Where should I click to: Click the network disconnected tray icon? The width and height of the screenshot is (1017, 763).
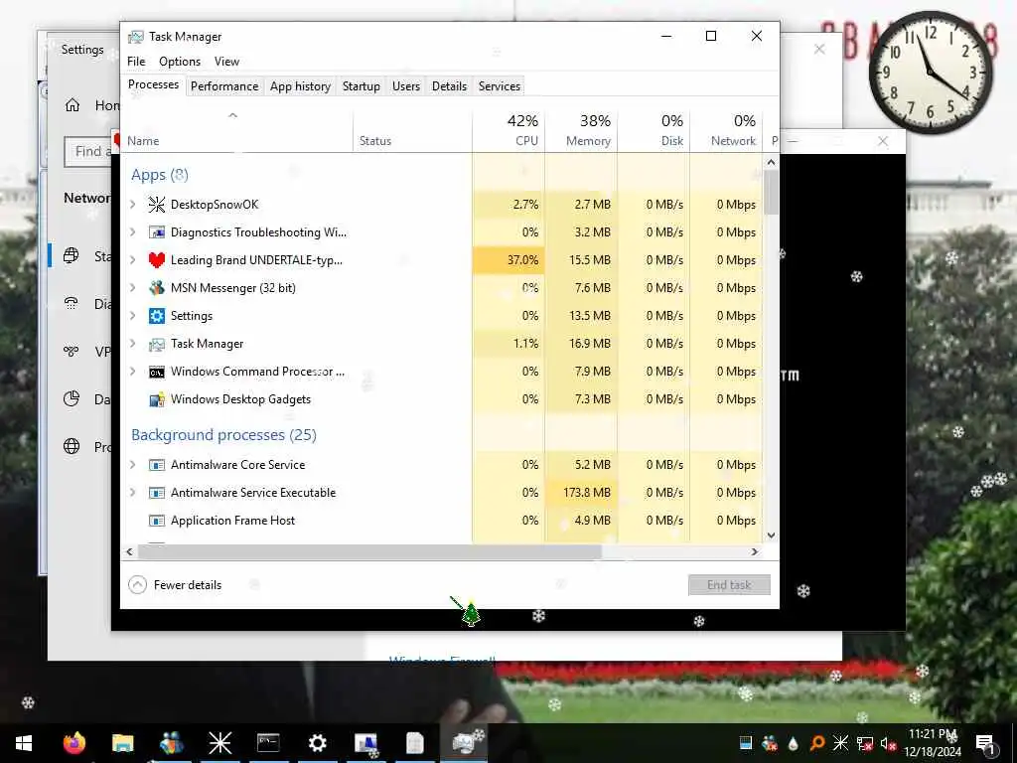864,743
